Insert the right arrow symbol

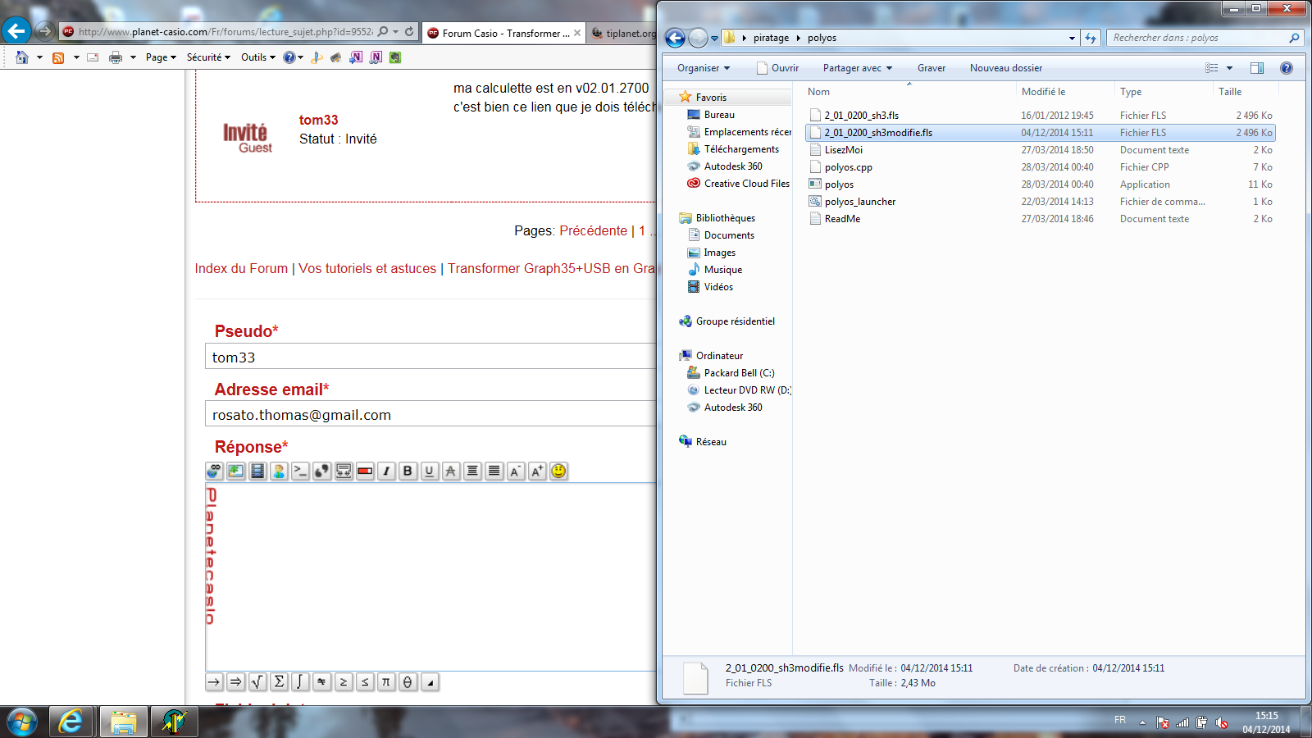(214, 681)
